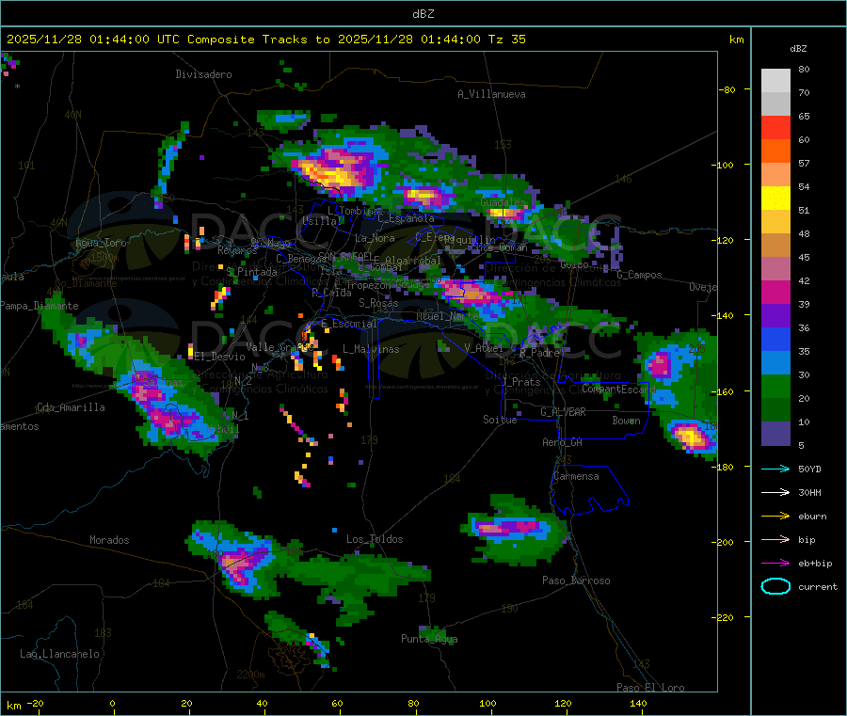Click the 0 tick on the bottom km axis

tap(112, 704)
